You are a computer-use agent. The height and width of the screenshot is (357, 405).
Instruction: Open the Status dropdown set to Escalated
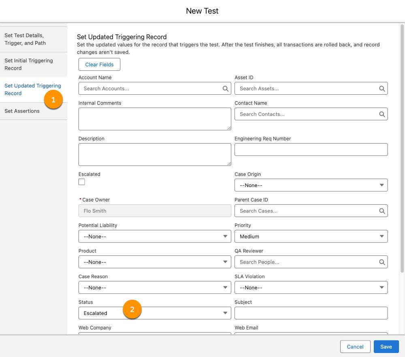155,313
